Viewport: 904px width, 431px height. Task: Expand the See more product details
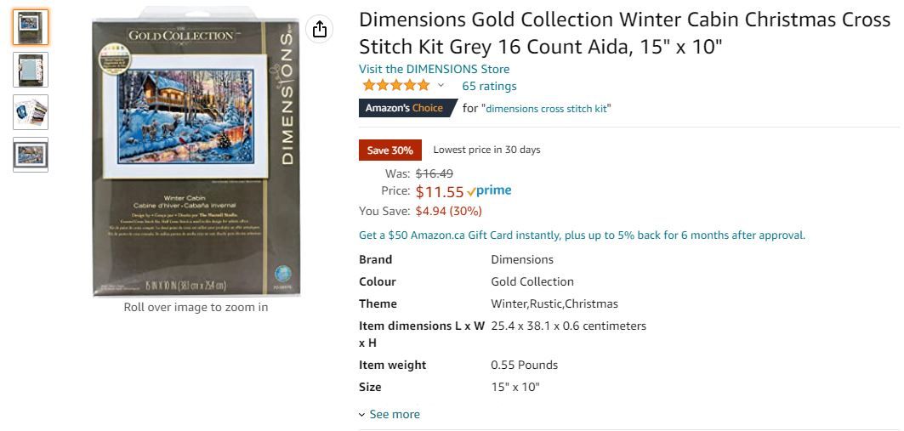pyautogui.click(x=389, y=415)
